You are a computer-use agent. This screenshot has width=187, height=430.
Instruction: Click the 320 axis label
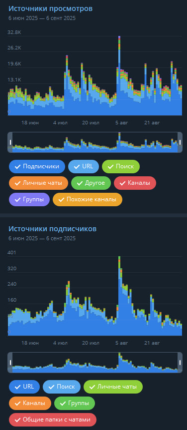(12, 268)
